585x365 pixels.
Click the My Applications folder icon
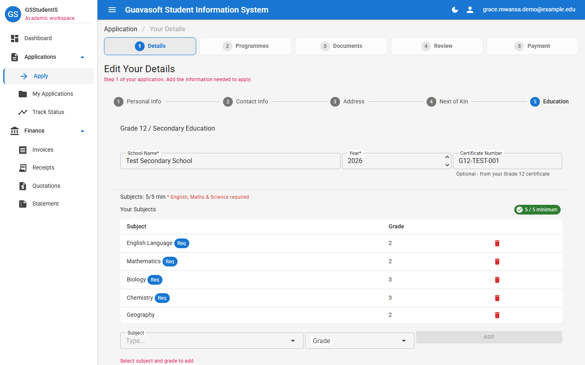click(23, 94)
